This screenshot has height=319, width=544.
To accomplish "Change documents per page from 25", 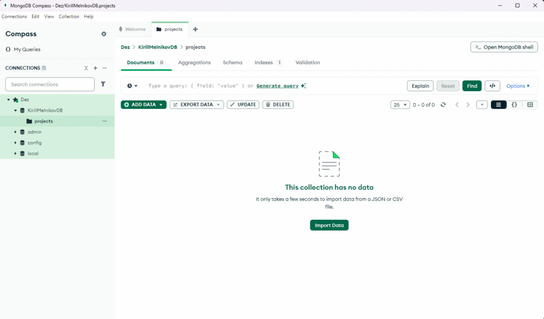I will tap(400, 105).
